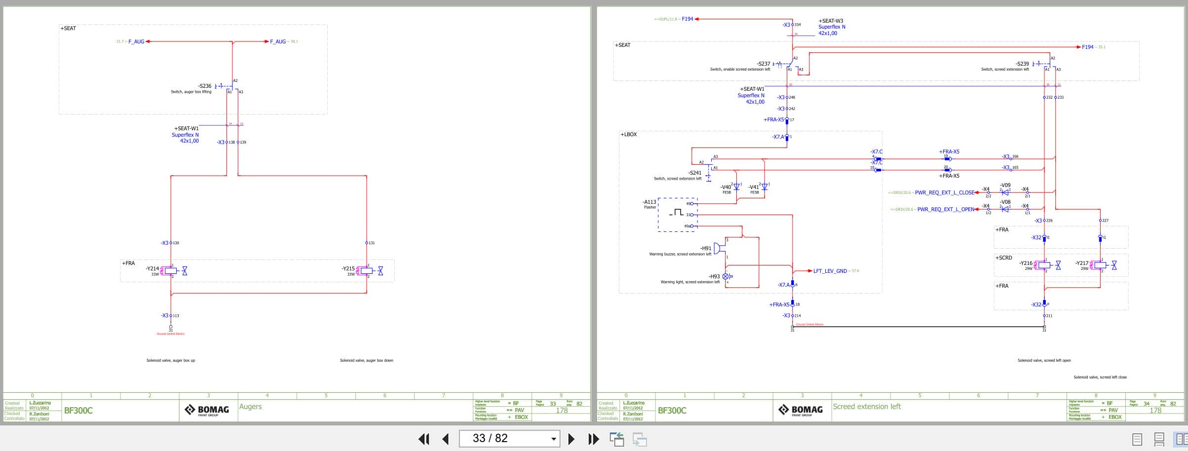This screenshot has width=1188, height=451.
Task: Select the +LBOX location label
Action: (629, 134)
